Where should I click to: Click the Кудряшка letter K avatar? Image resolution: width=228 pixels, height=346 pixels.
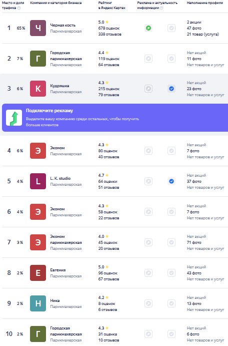[38, 89]
